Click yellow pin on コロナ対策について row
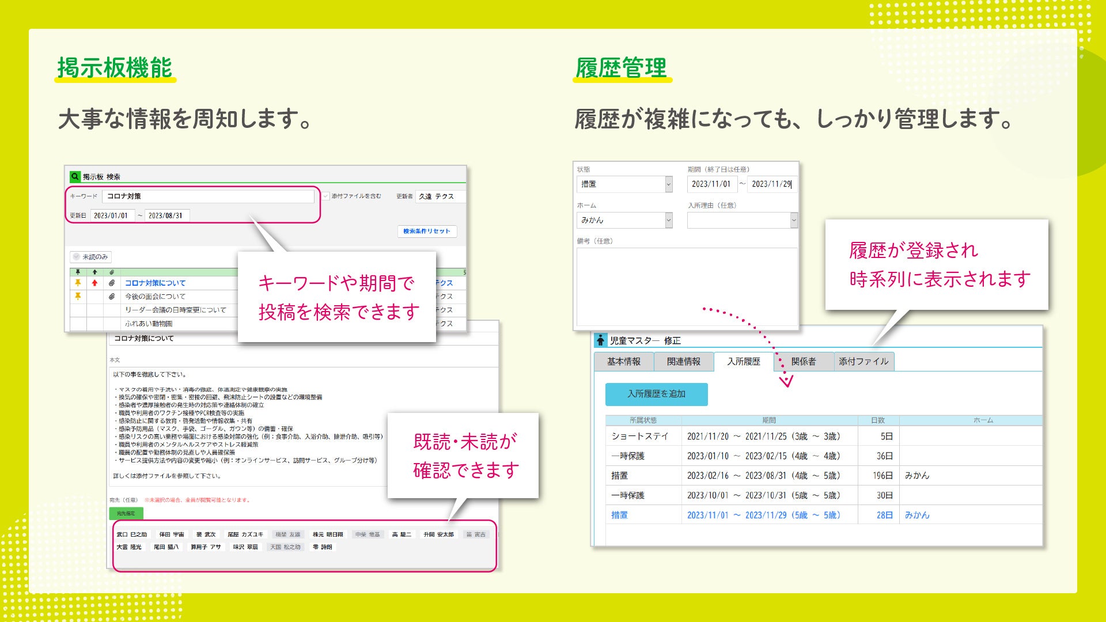Image resolution: width=1106 pixels, height=622 pixels. [x=78, y=283]
